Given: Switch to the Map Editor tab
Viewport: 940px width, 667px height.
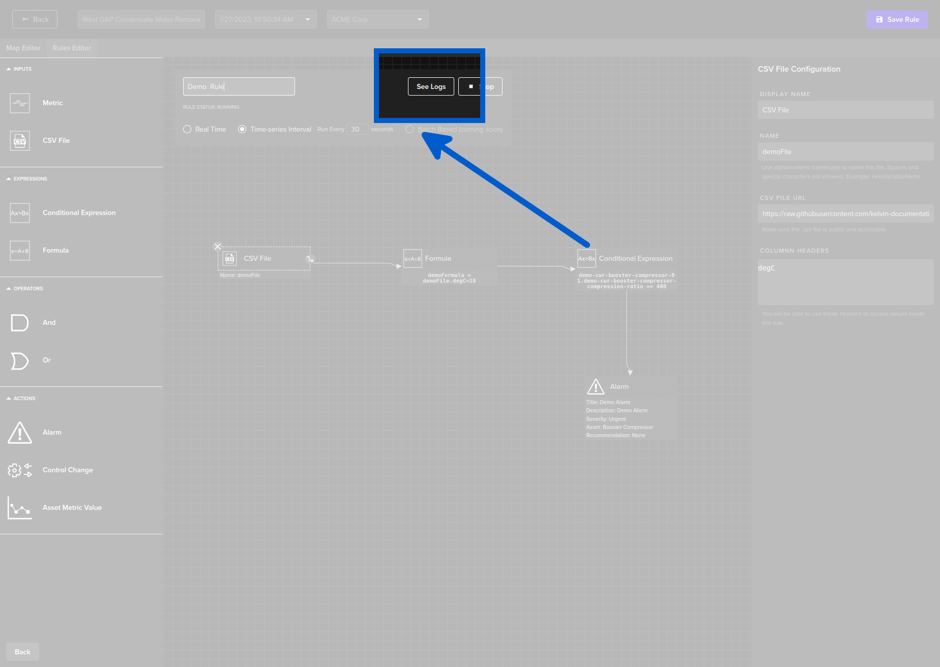Looking at the screenshot, I should coord(23,48).
